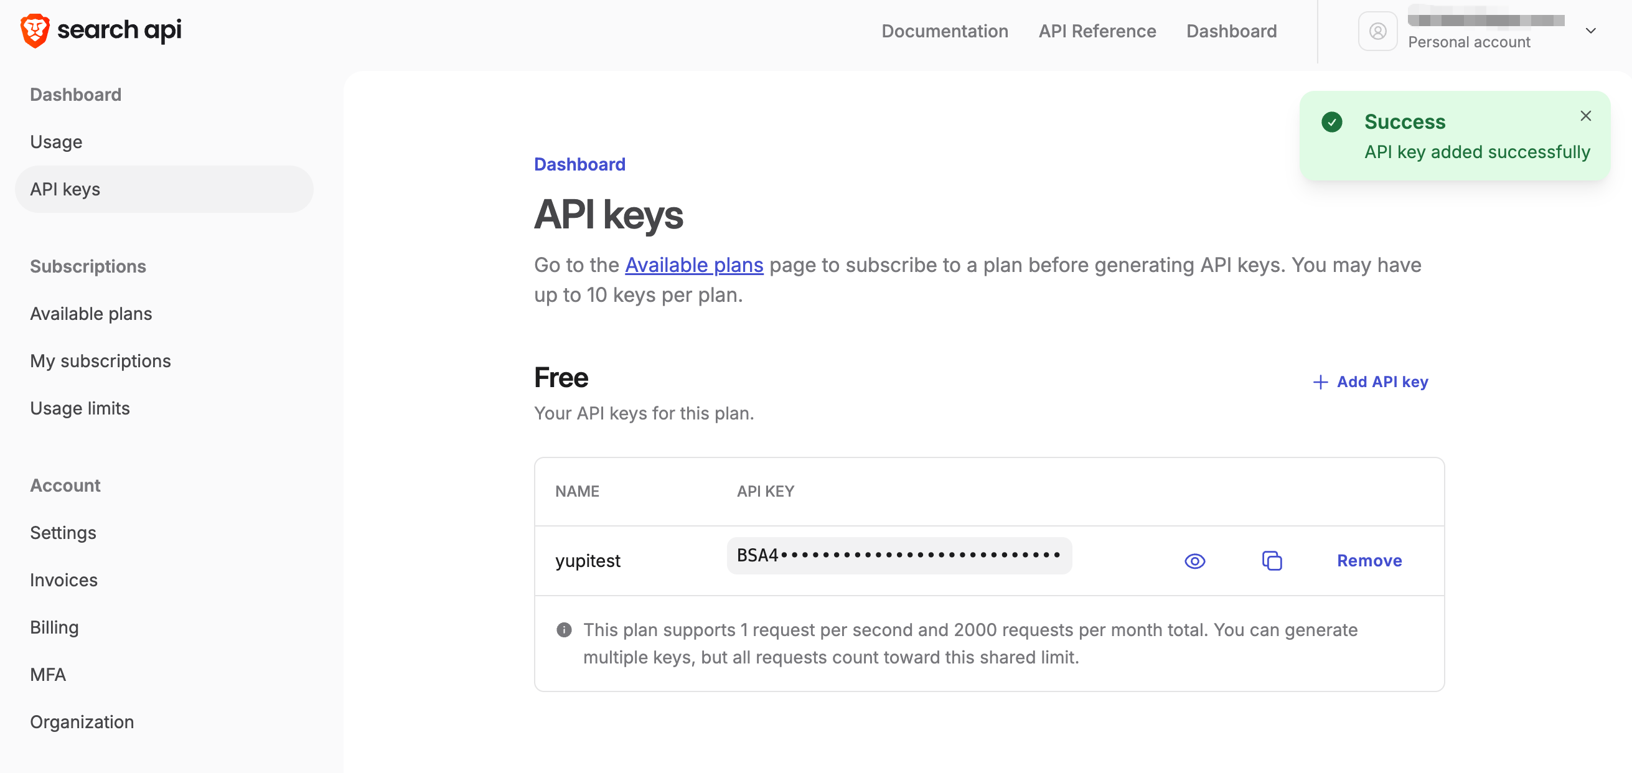1632x773 pixels.
Task: Click the Dashboard breadcrumb link
Action: tap(579, 164)
